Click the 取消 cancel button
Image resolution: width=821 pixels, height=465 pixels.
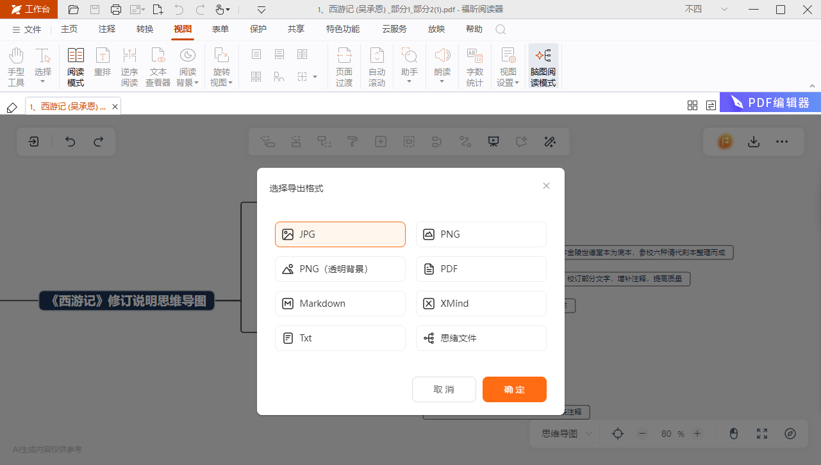click(x=444, y=389)
